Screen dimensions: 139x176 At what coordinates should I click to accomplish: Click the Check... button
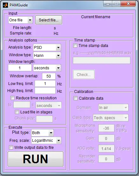point(84,74)
